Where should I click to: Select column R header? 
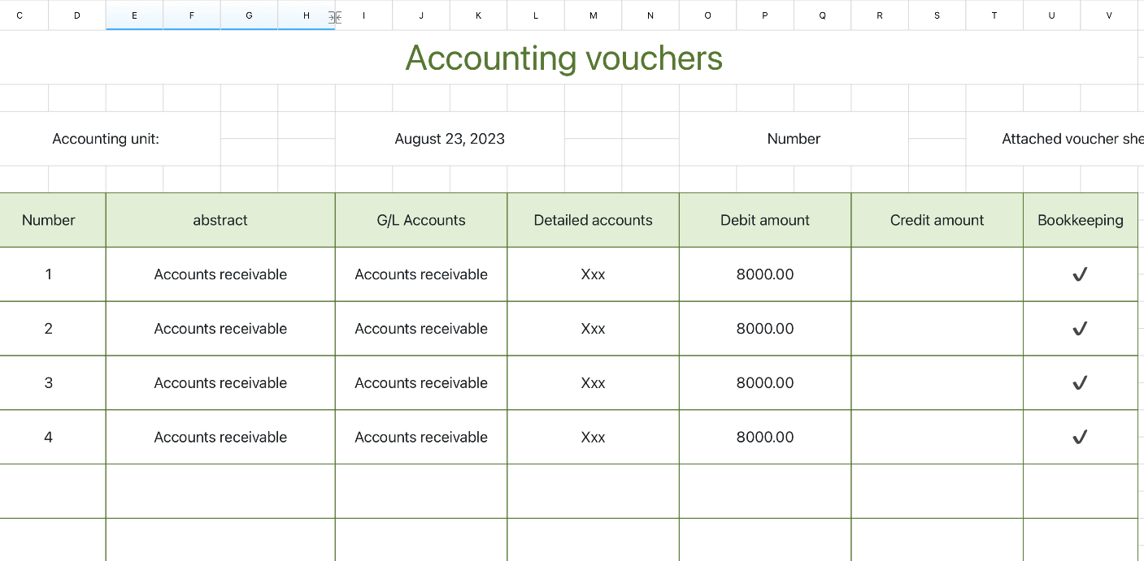[880, 15]
